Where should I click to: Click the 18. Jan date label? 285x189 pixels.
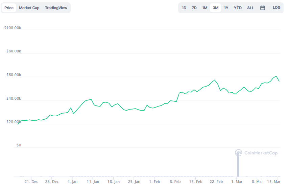113,182
